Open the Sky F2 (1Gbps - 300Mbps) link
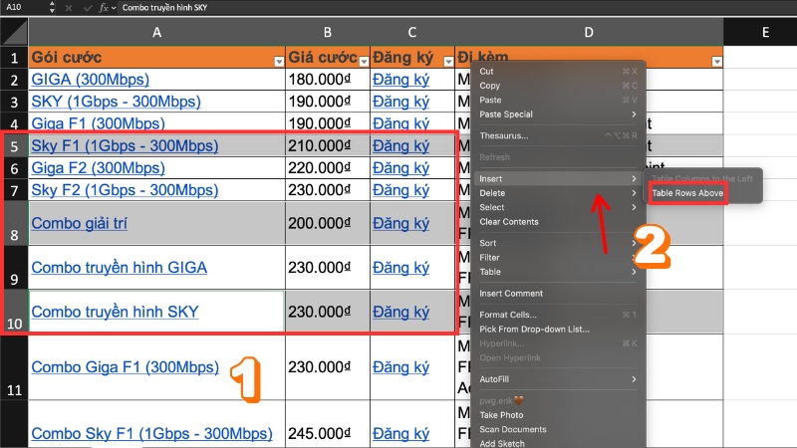 (125, 190)
